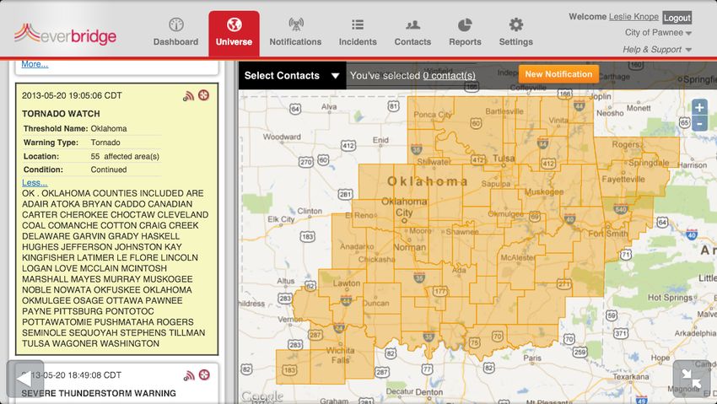Click the SEVERE THUNDERSTORM WARNING title
This screenshot has width=717, height=404.
point(99,393)
